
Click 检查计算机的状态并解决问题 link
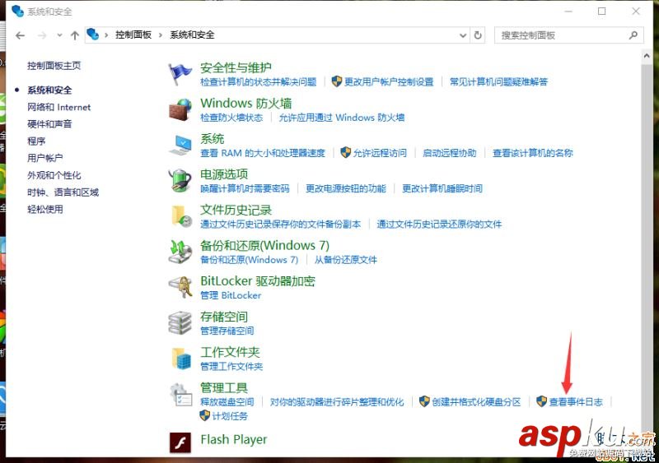point(258,82)
